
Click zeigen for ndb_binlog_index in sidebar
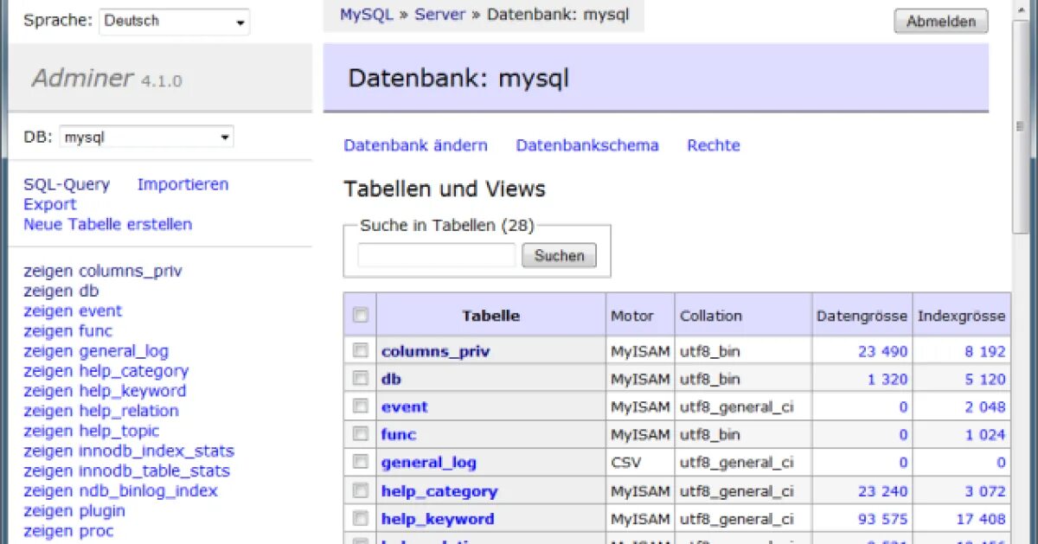pos(48,490)
